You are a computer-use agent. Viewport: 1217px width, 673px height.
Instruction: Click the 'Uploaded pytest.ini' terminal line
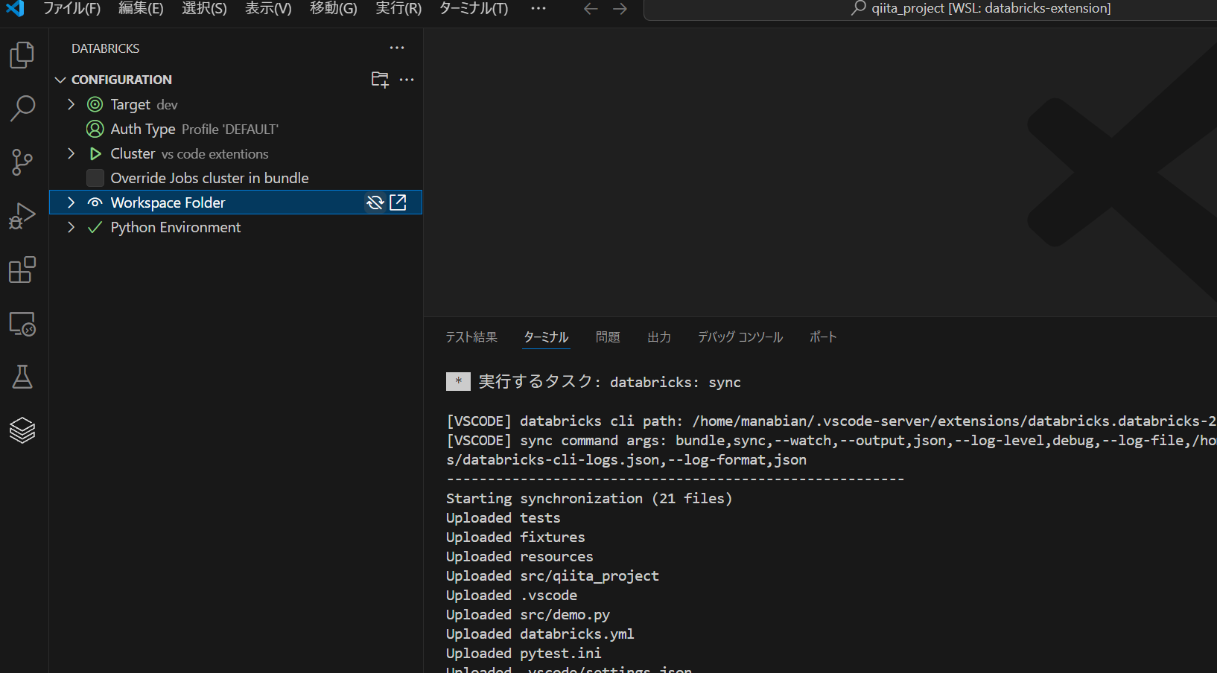click(524, 653)
